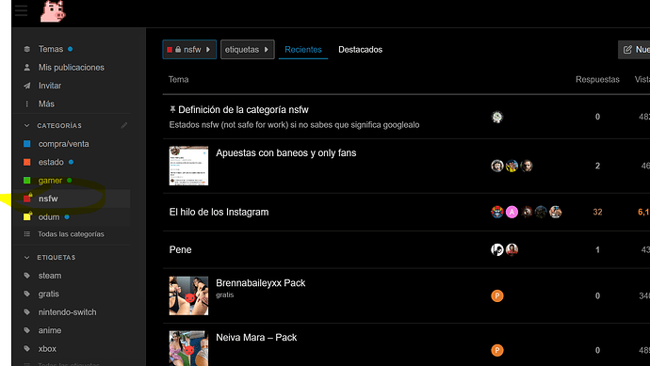The image size is (650, 366).
Task: Open the Apuestas con baneos thumbnail
Action: [188, 166]
